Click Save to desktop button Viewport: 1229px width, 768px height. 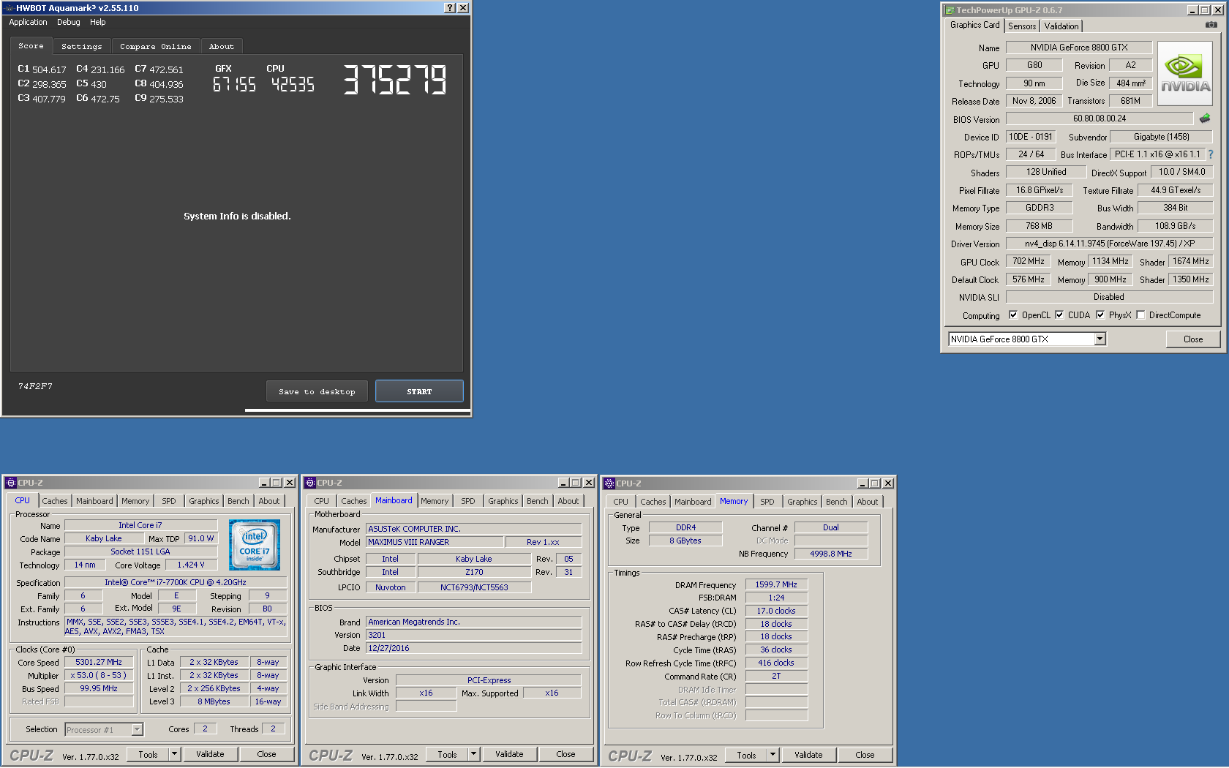(317, 391)
